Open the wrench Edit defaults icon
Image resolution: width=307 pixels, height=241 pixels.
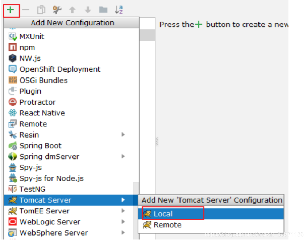click(x=57, y=10)
